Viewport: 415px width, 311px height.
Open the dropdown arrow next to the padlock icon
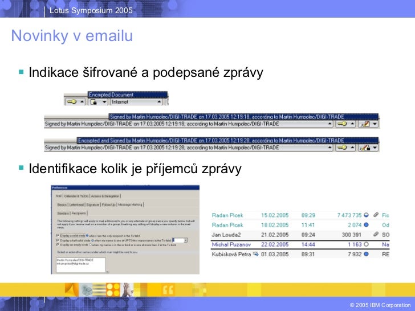104,102
